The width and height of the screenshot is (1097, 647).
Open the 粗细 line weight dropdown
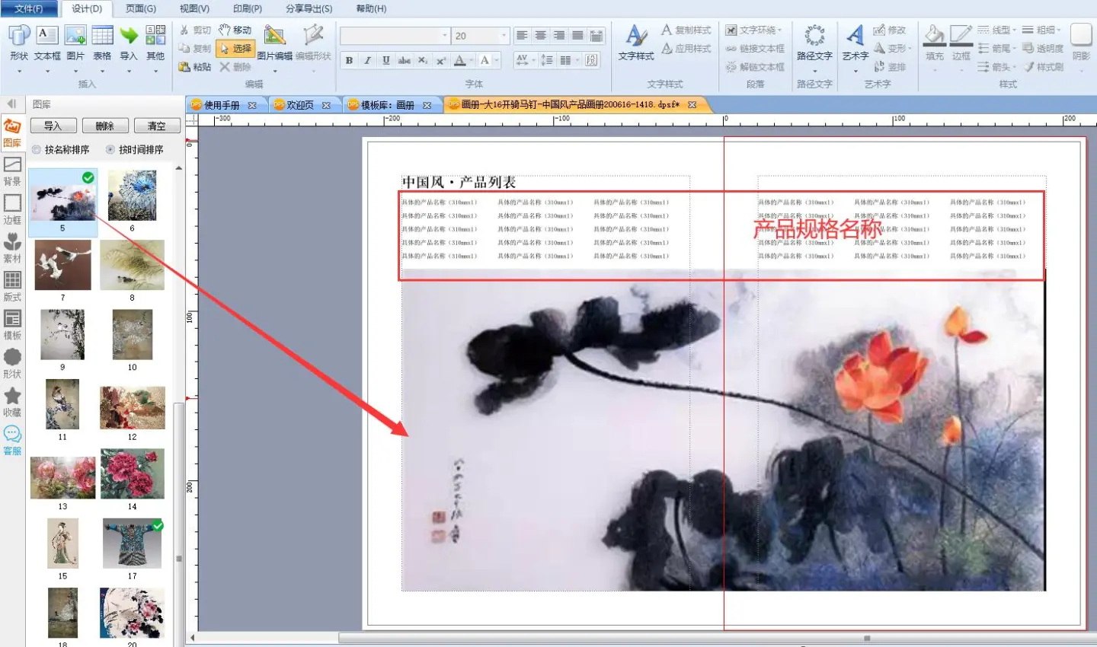[x=1041, y=30]
